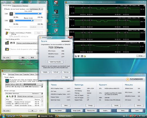The height and width of the screenshot is (118, 147).
Task: Click the Details button in 3DMark Score
Action: pyautogui.click(x=45, y=72)
